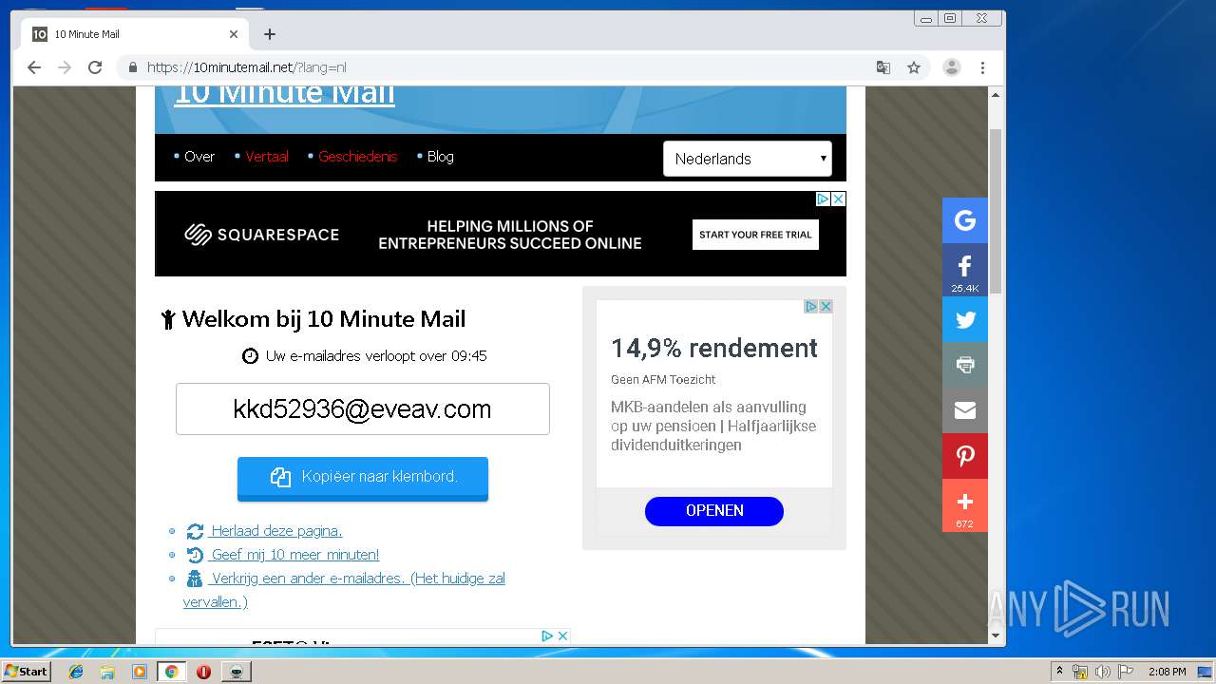The image size is (1216, 684).
Task: Click the Chrome back arrow
Action: pos(34,67)
